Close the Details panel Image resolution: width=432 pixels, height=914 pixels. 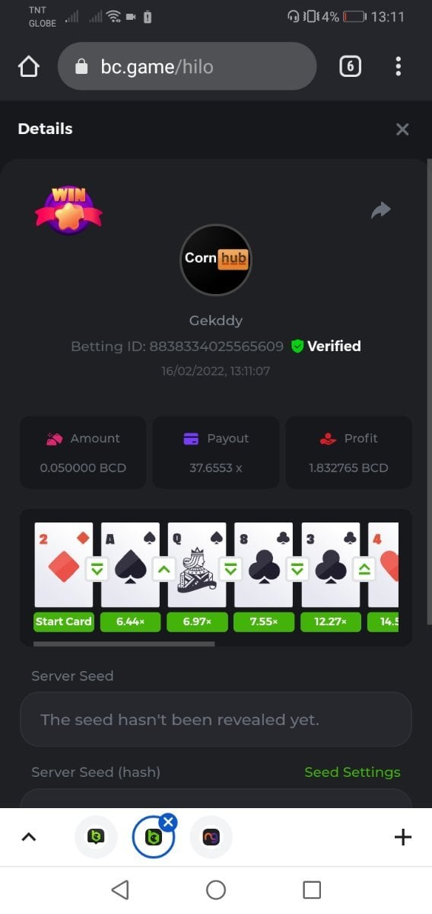coord(402,129)
